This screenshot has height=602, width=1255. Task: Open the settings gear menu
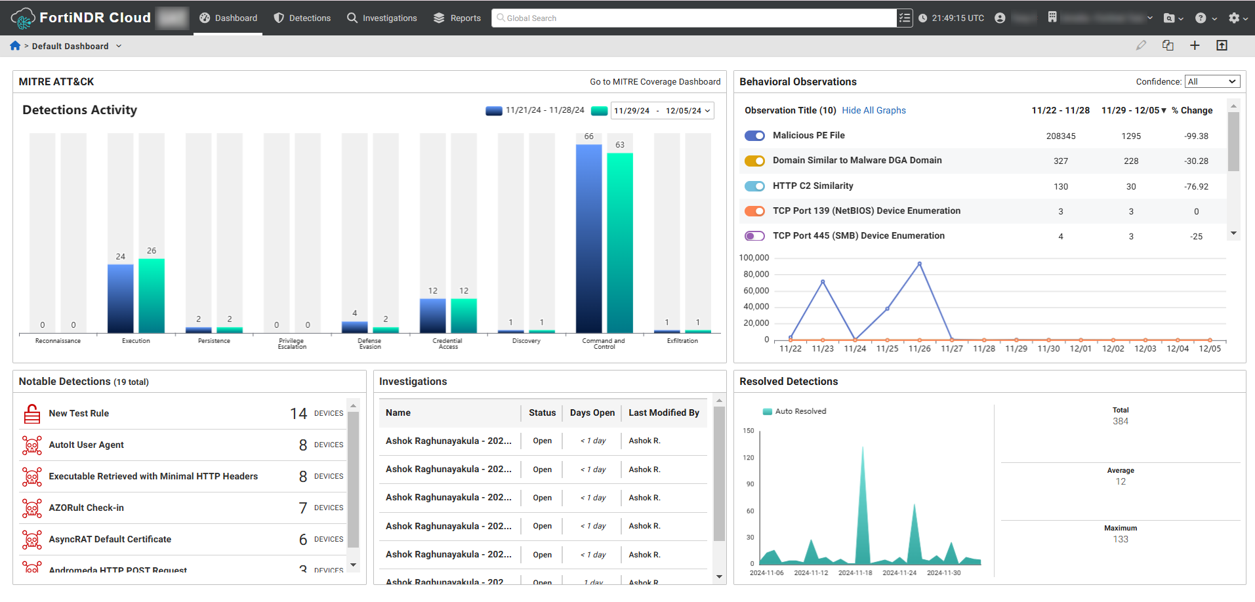pos(1237,18)
